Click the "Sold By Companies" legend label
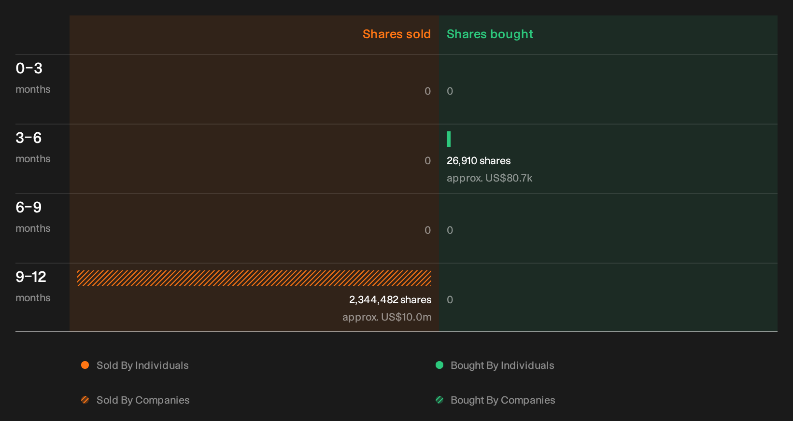Image resolution: width=793 pixels, height=421 pixels. pos(143,400)
